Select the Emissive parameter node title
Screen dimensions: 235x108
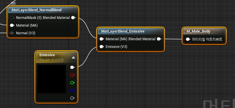point(47,55)
